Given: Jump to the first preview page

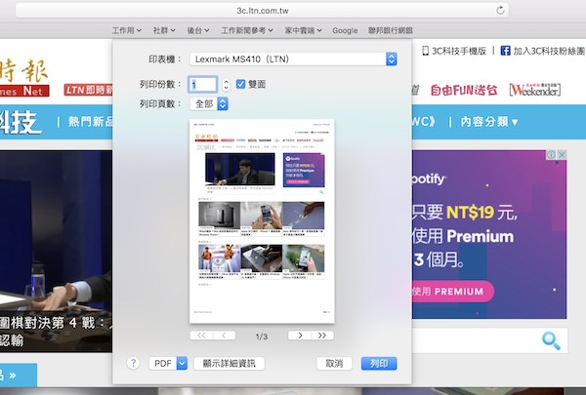Looking at the screenshot, I should click(201, 336).
